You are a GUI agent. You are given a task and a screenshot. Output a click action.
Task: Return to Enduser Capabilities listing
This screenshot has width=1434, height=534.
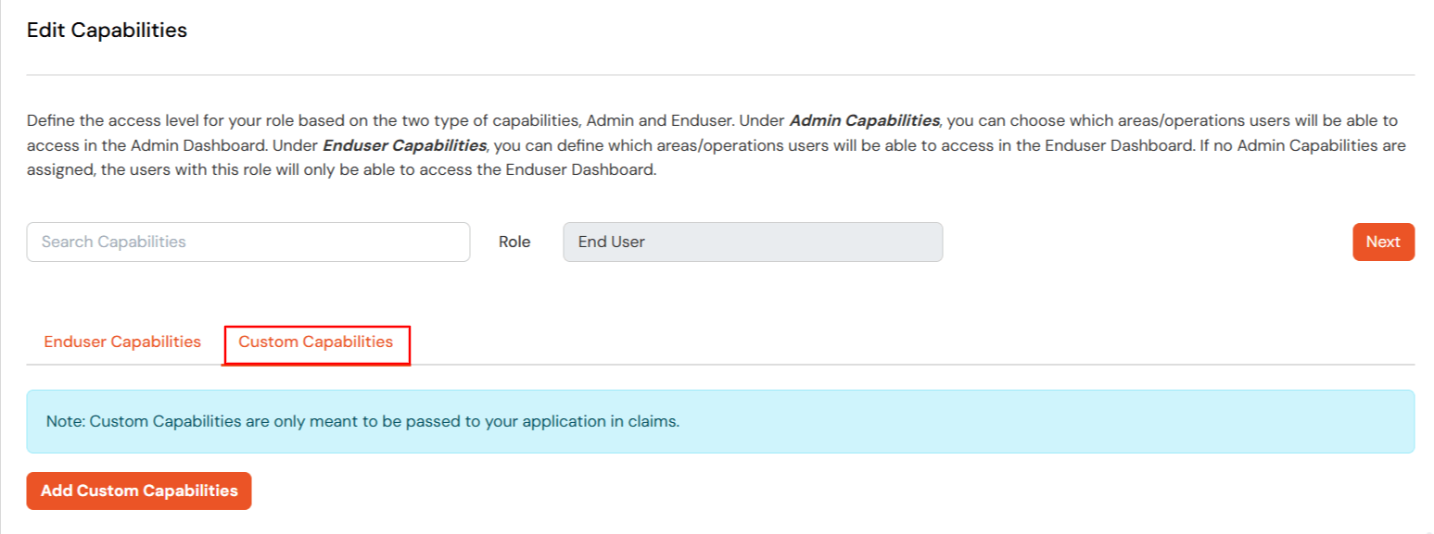pos(121,342)
